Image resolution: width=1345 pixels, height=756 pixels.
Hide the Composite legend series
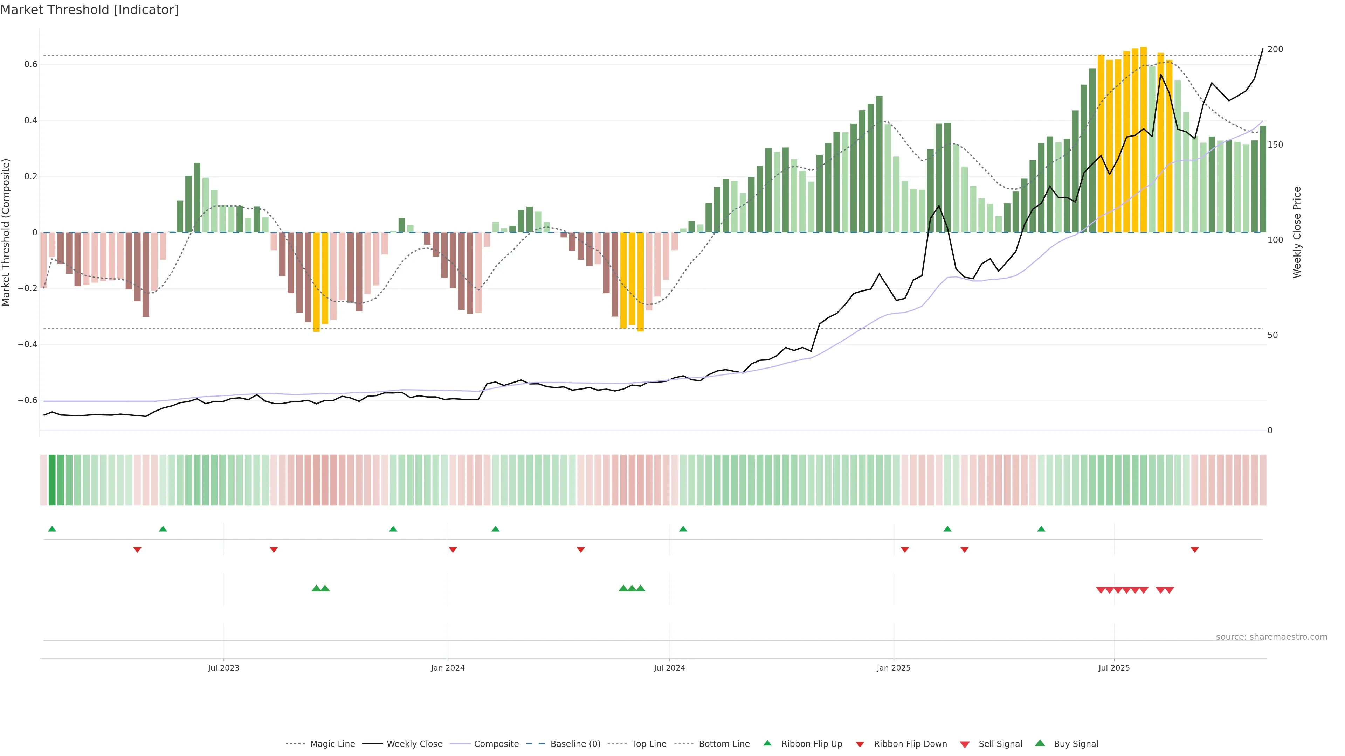point(496,744)
